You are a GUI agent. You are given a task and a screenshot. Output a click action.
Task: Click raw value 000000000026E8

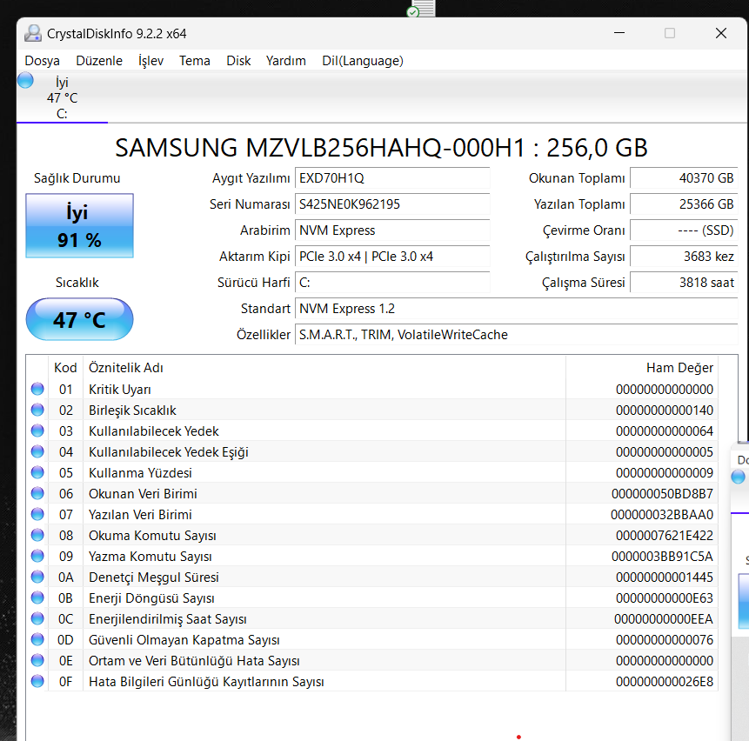click(665, 682)
